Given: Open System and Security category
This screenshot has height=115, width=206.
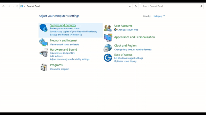Looking at the screenshot, I should tap(63, 25).
